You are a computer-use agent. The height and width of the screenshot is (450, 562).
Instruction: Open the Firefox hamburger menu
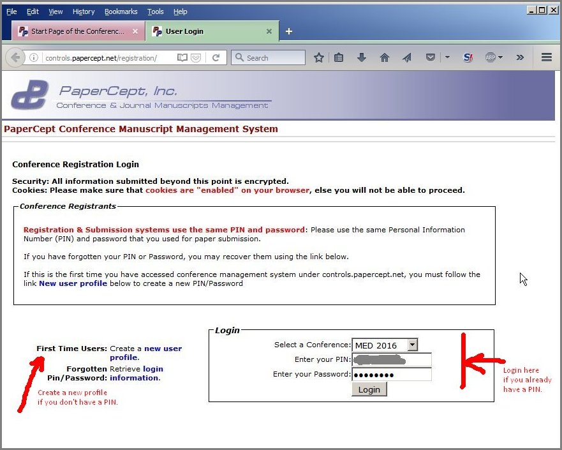[547, 57]
